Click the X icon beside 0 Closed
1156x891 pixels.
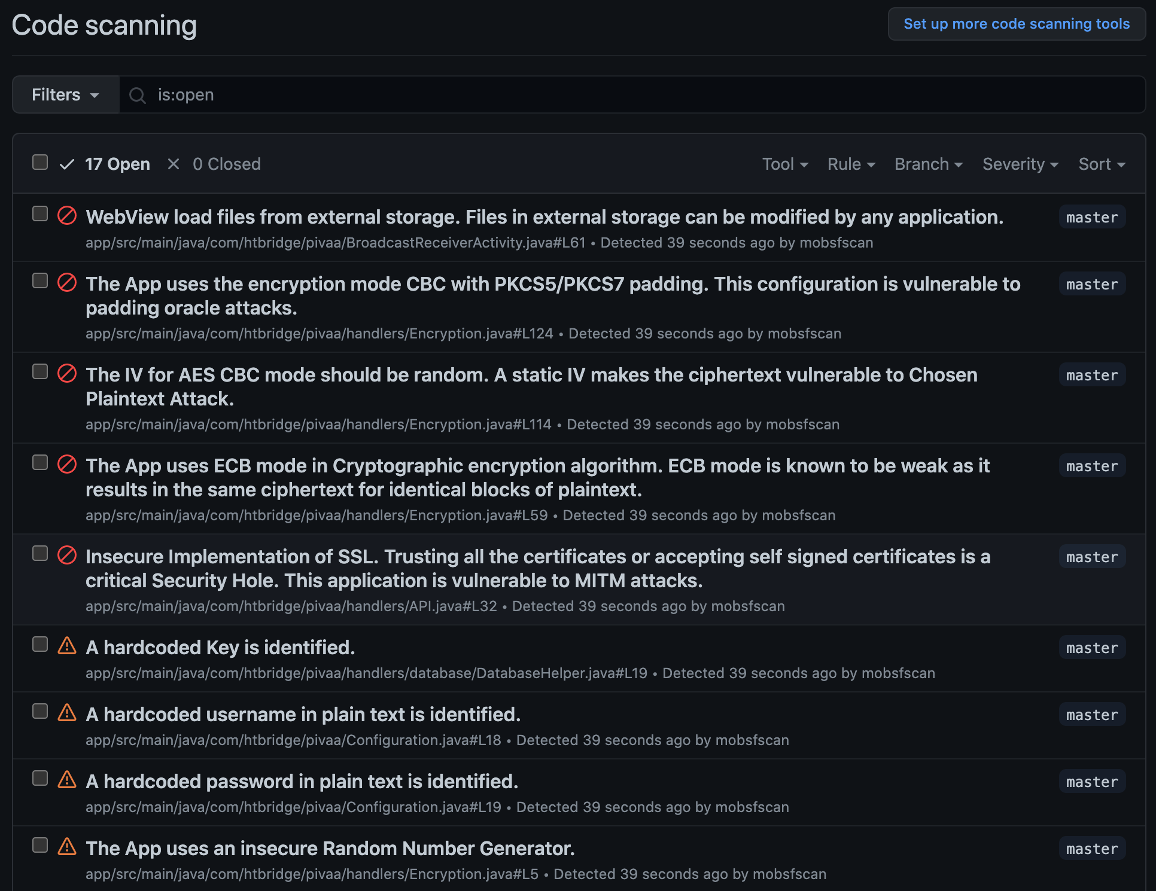click(173, 163)
